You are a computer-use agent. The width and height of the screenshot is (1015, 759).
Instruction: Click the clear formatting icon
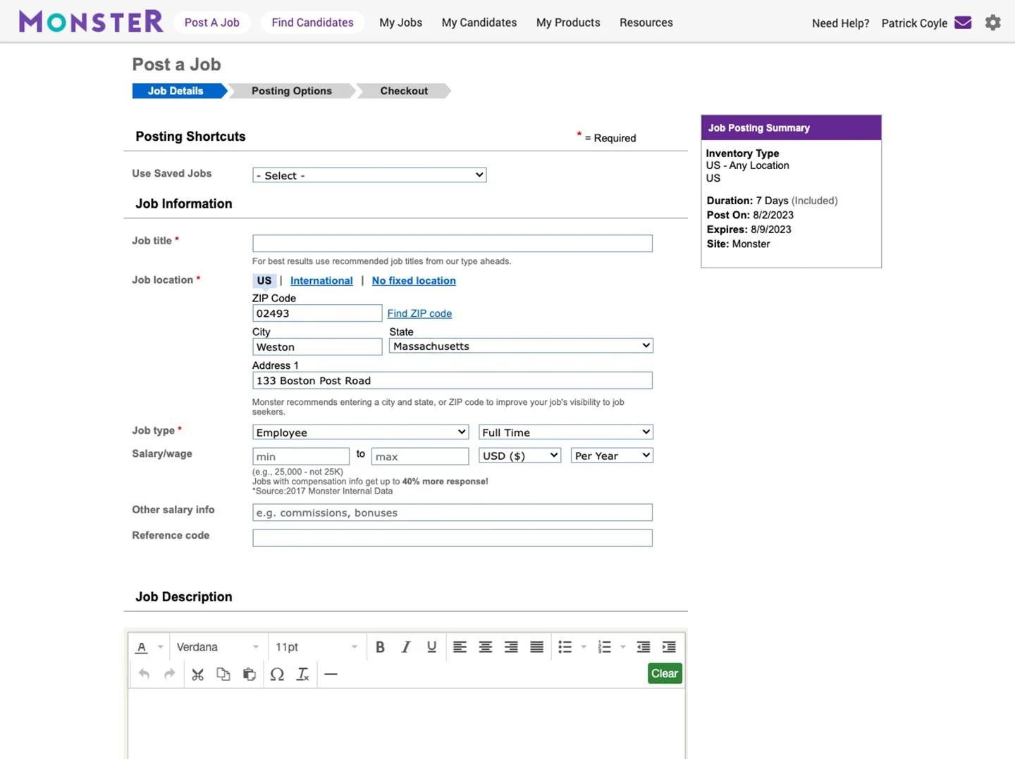click(x=303, y=674)
